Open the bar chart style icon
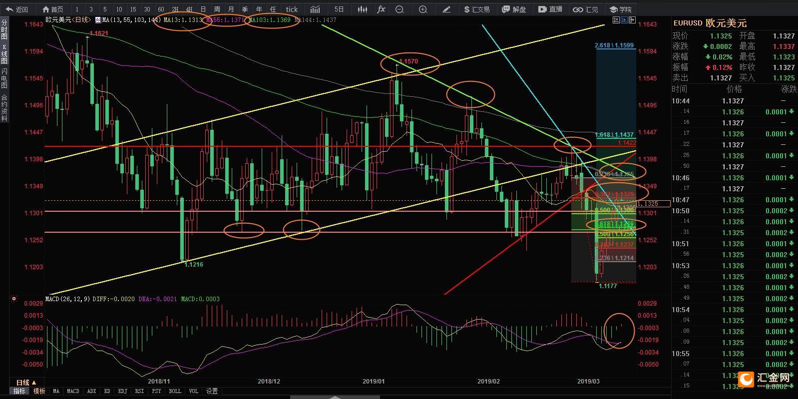This screenshot has height=399, width=798. tap(315, 9)
